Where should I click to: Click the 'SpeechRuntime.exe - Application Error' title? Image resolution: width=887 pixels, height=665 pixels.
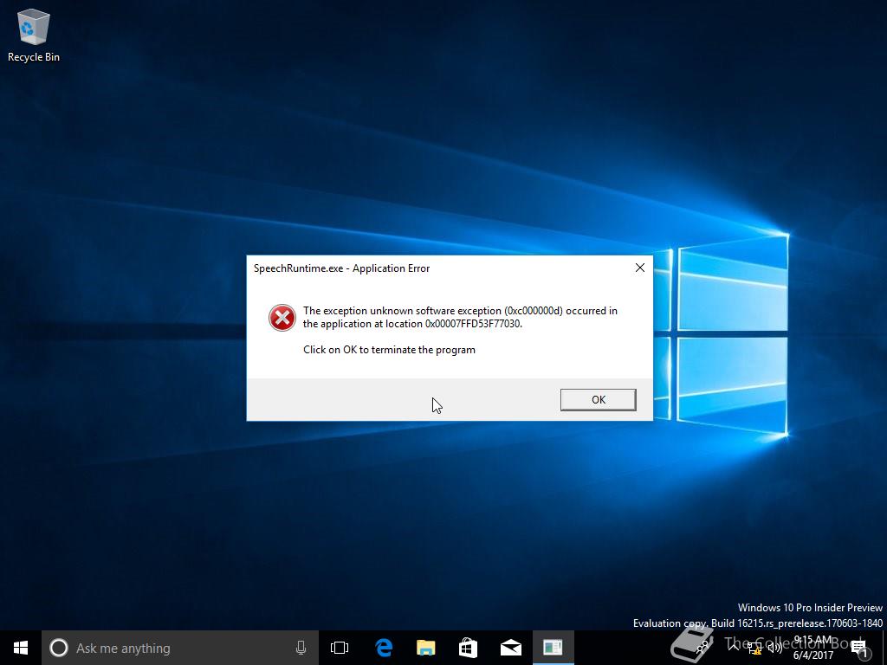(341, 268)
